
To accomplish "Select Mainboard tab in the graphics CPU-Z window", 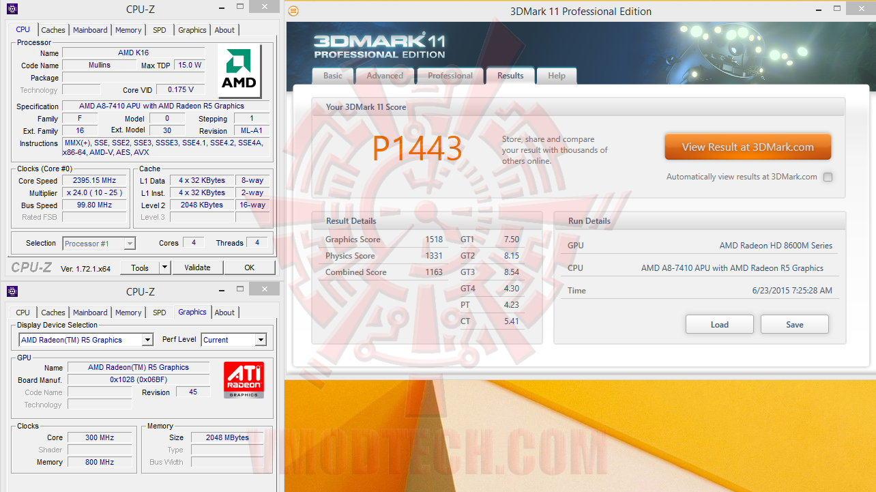I will (x=90, y=313).
